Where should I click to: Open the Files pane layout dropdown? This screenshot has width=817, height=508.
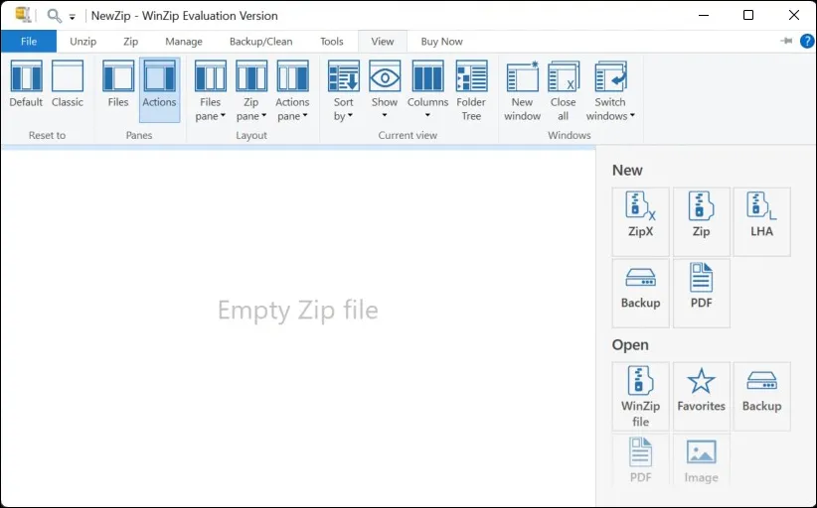pos(211,90)
